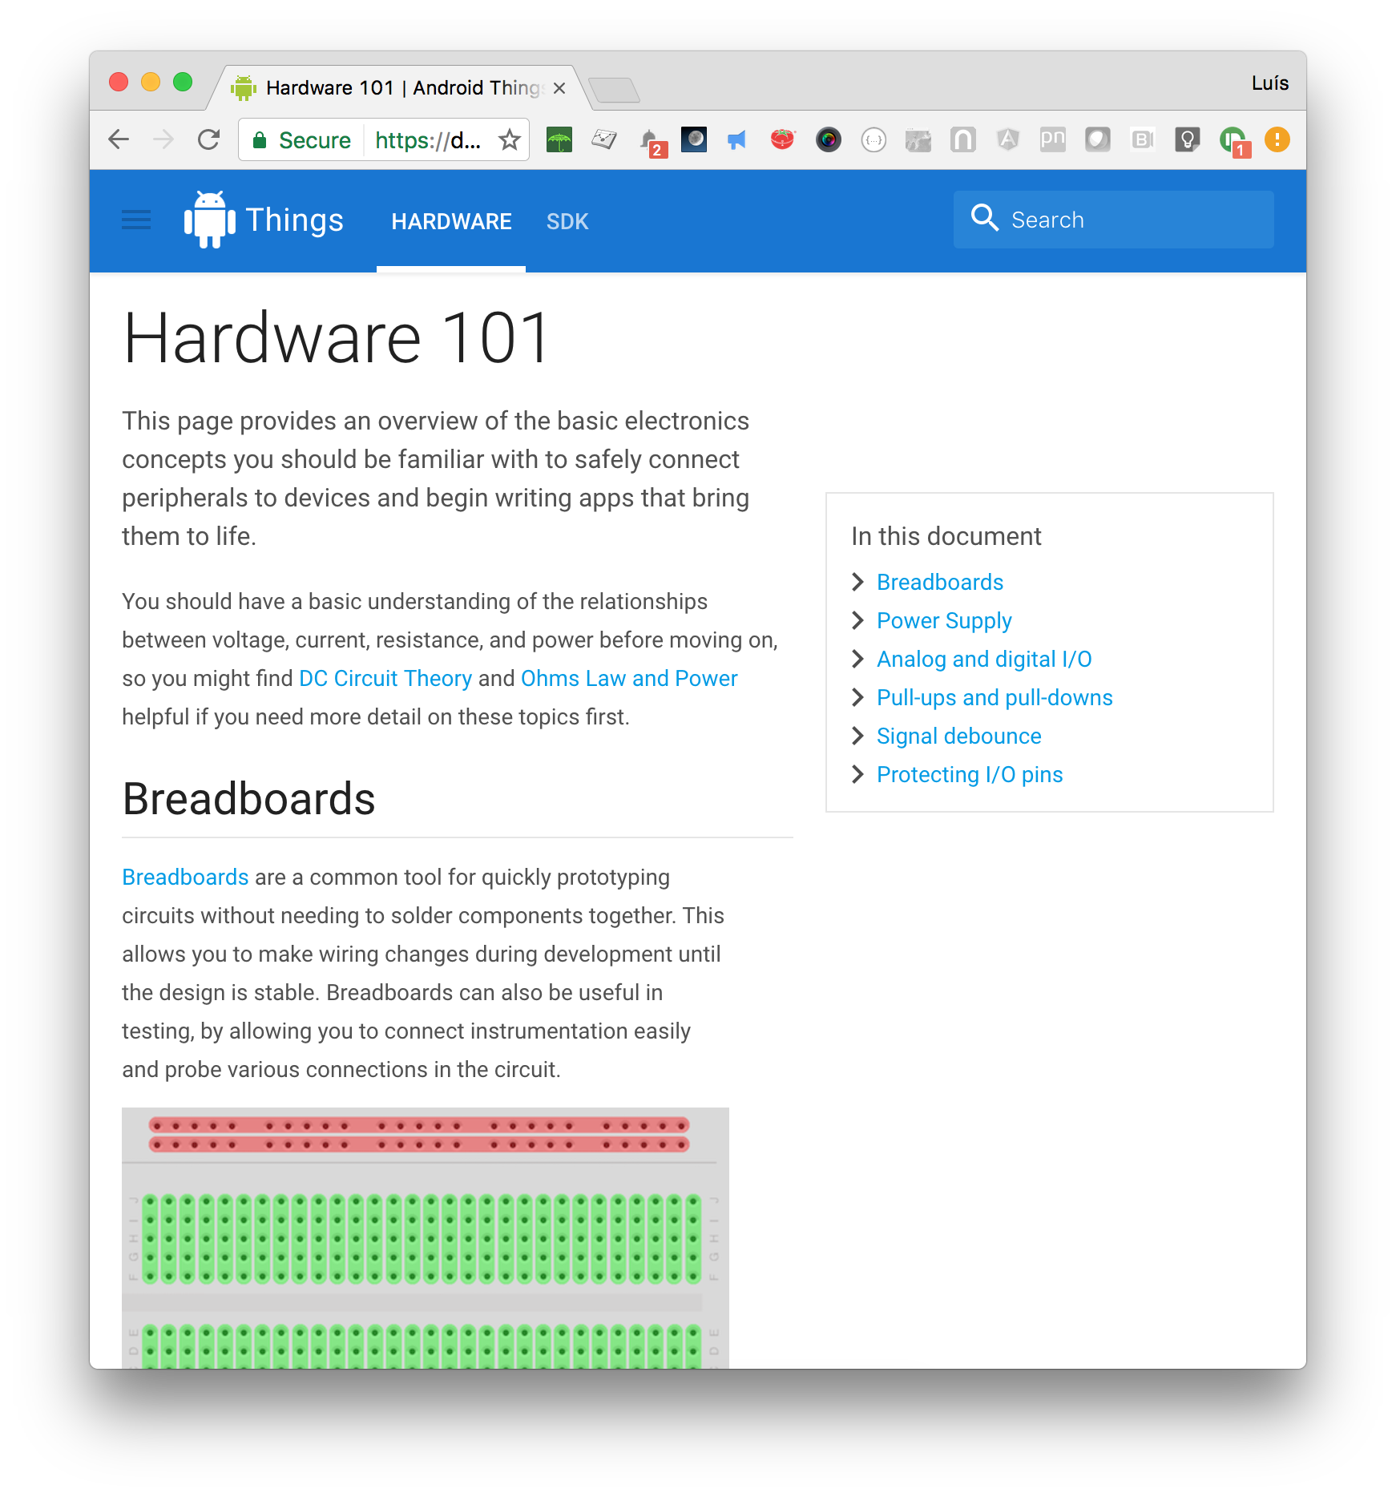Bookmark this page with the star icon
The width and height of the screenshot is (1396, 1497).
[509, 139]
